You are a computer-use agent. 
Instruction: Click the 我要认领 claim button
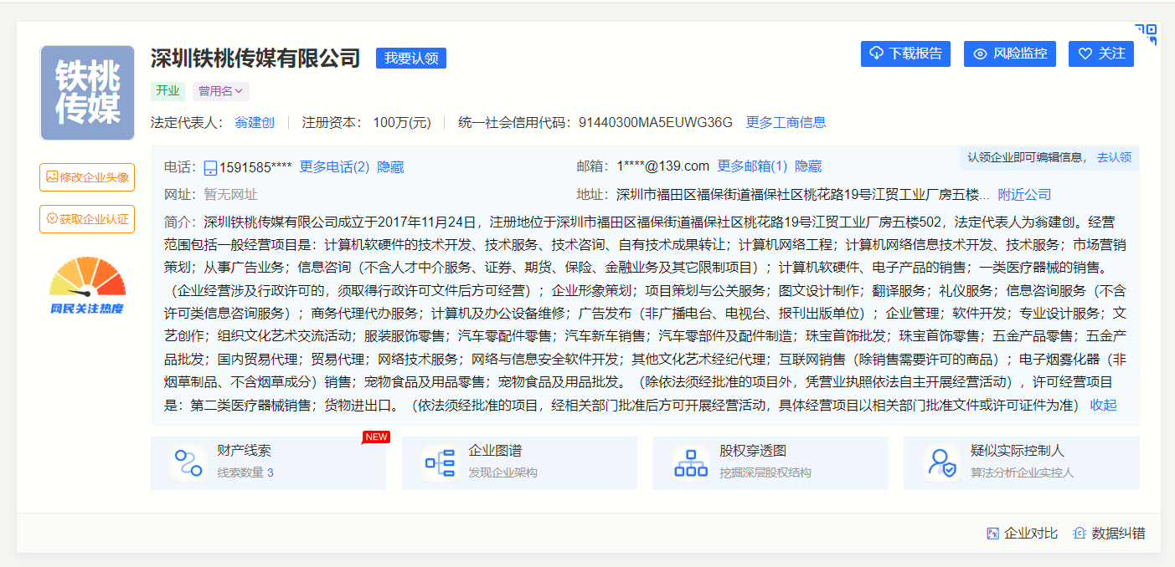tap(410, 58)
